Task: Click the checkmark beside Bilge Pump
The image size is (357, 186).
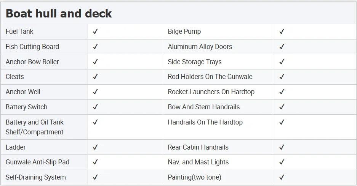Action: click(282, 32)
